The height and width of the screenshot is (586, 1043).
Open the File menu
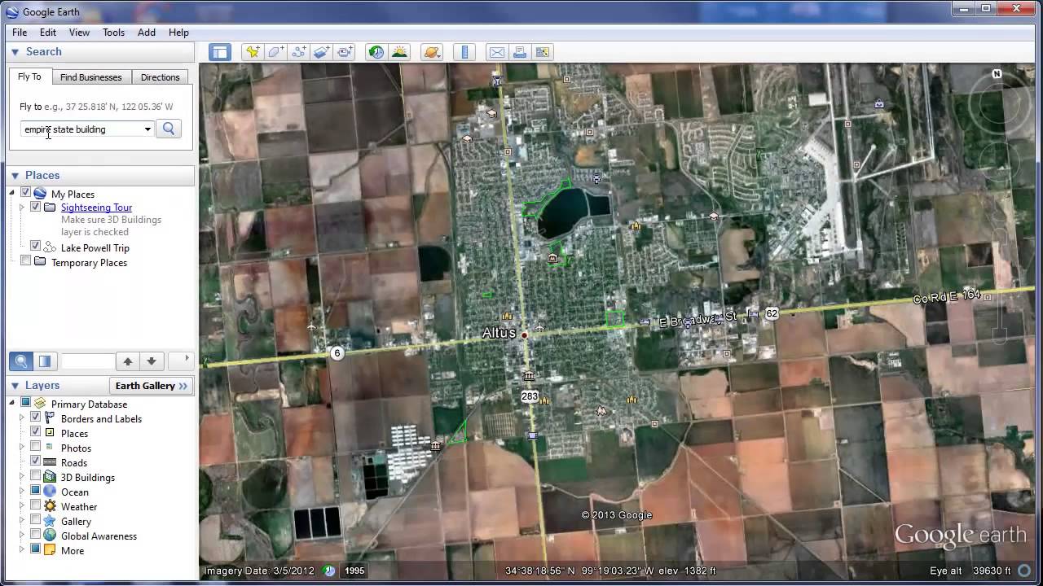(20, 33)
